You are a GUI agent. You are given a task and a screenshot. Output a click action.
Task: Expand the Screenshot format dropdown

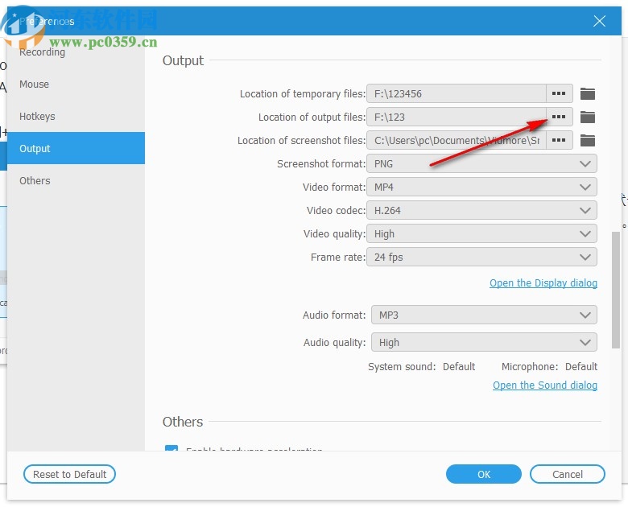481,163
